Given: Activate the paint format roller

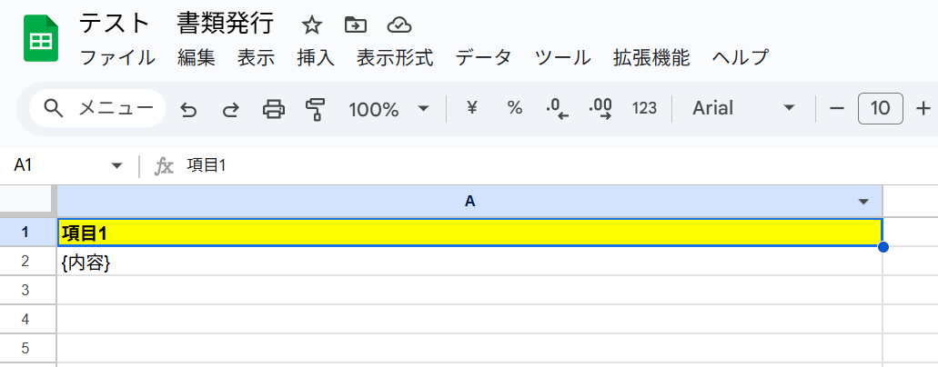Looking at the screenshot, I should click(x=316, y=109).
